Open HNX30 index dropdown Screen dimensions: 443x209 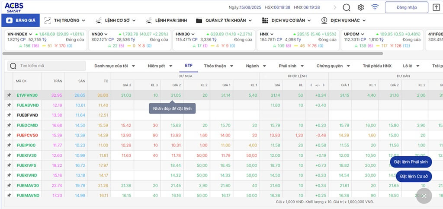click(x=194, y=34)
